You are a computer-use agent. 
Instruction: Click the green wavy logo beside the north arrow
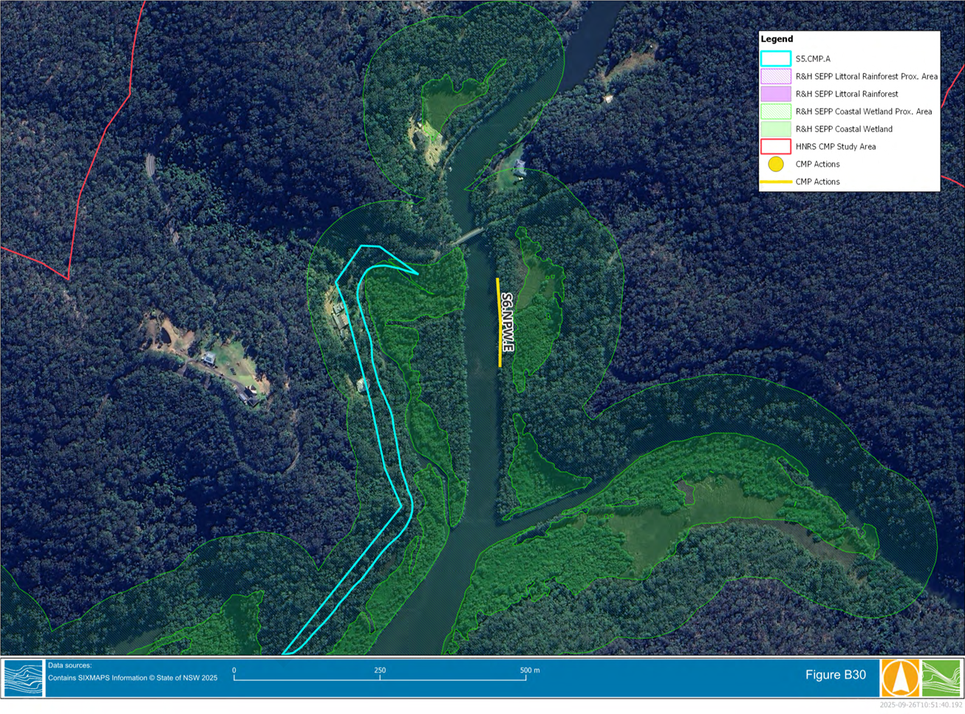pos(941,678)
